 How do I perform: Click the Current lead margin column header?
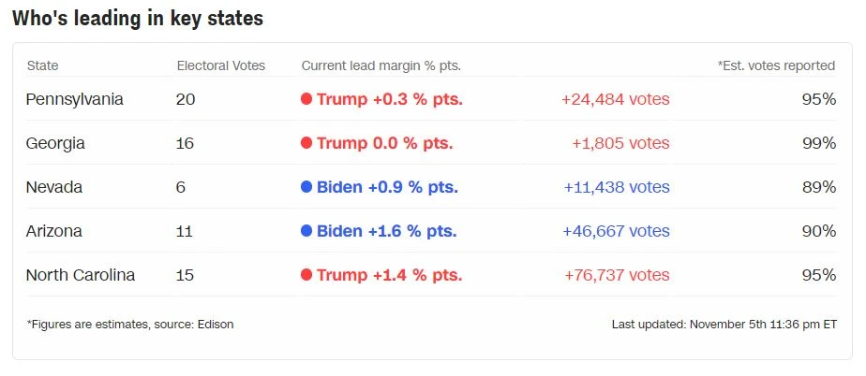point(381,65)
